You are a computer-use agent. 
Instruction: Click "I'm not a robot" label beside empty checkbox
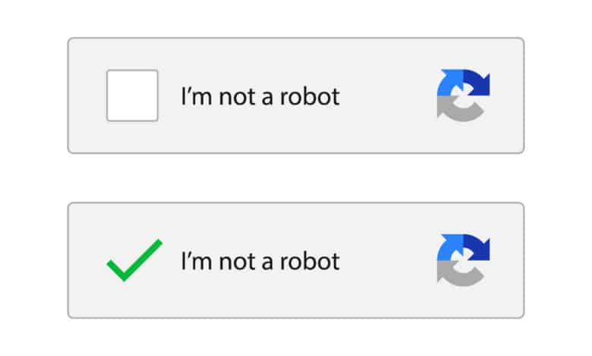point(260,96)
